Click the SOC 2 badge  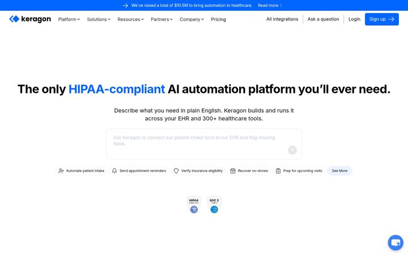pos(214,205)
